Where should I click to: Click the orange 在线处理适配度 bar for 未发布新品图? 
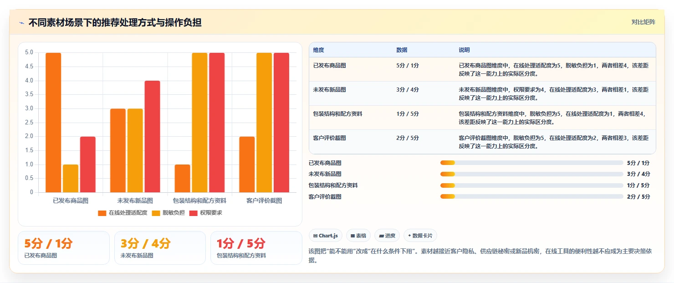tap(118, 150)
